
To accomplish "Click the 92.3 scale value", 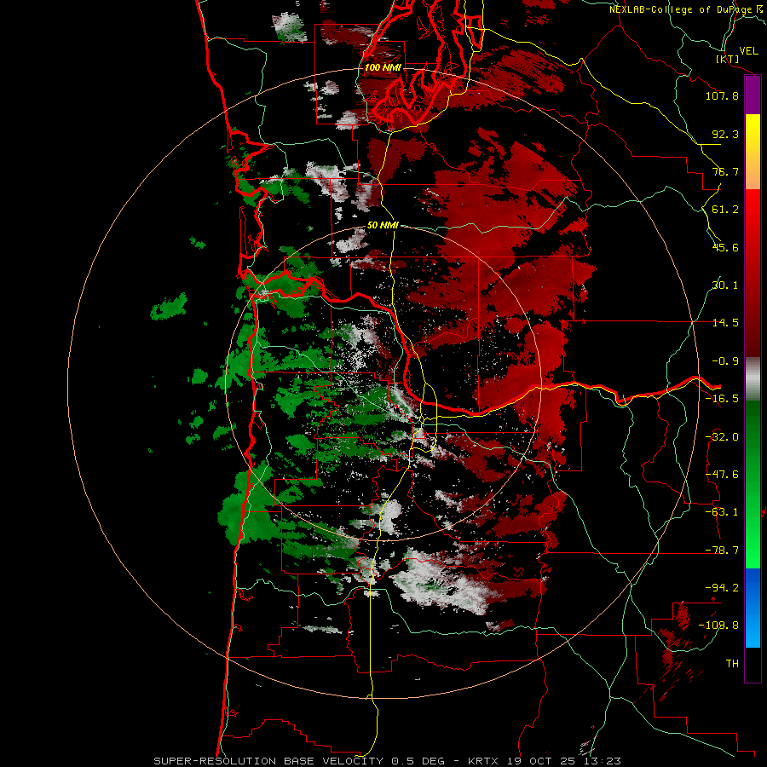I will [x=725, y=134].
